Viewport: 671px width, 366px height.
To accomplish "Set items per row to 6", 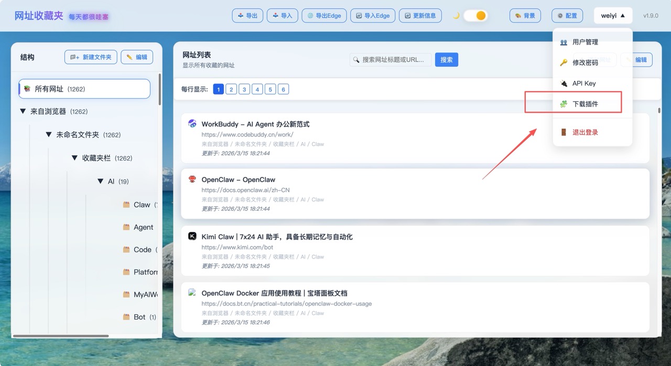I will point(283,90).
